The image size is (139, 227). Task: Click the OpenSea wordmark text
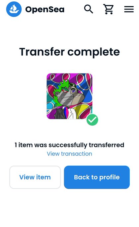click(45, 9)
